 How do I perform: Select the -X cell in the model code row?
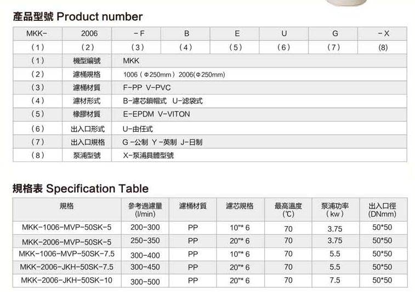coord(383,33)
